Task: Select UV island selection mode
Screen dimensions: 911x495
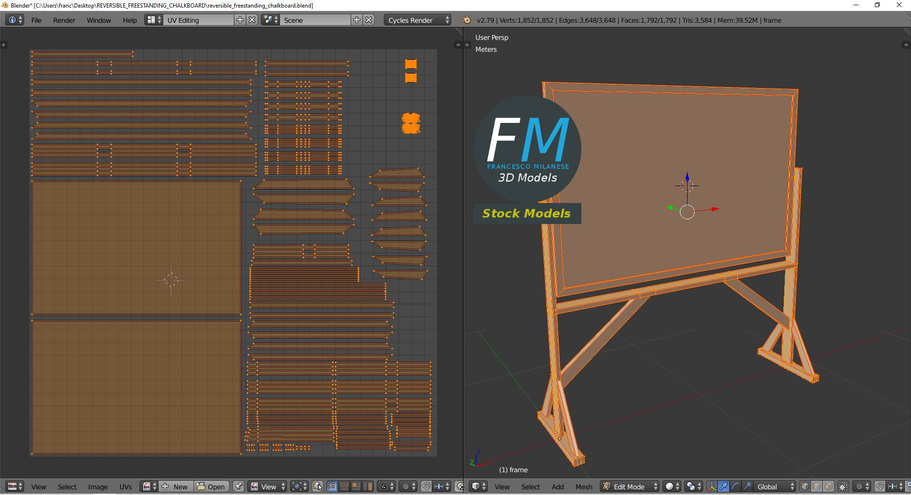Action: click(x=368, y=486)
